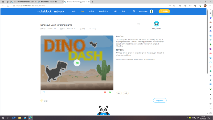This screenshot has width=213, height=120.
Task: Open the 专题 menu item
Action: click(x=82, y=11)
